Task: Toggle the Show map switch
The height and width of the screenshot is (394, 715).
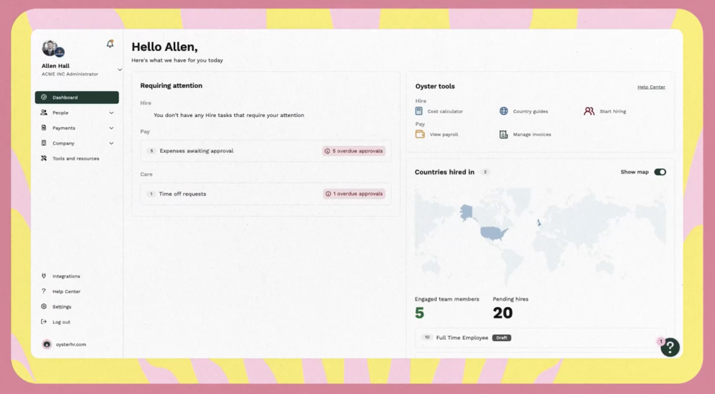Action: (660, 172)
